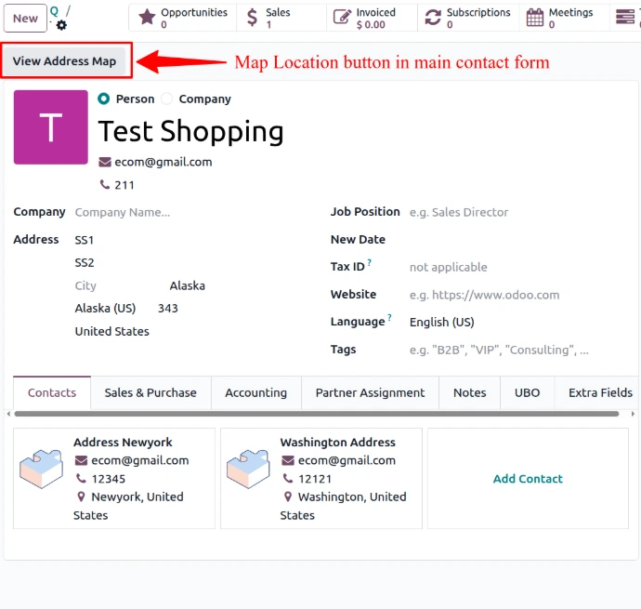Click the Add Contact button
The image size is (641, 609).
point(528,479)
